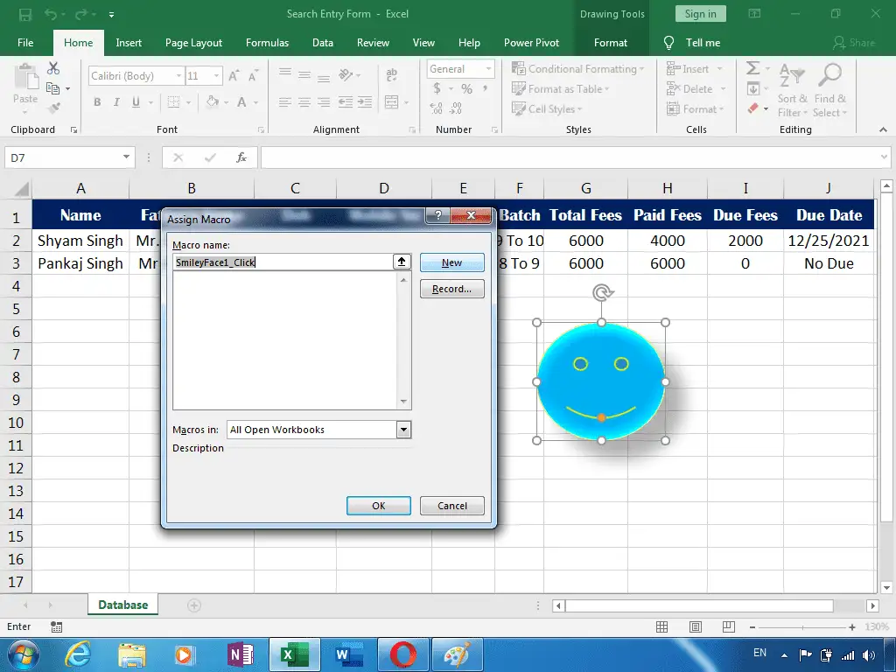The height and width of the screenshot is (672, 896).
Task: Click the Fill Color bucket icon
Action: tap(213, 102)
